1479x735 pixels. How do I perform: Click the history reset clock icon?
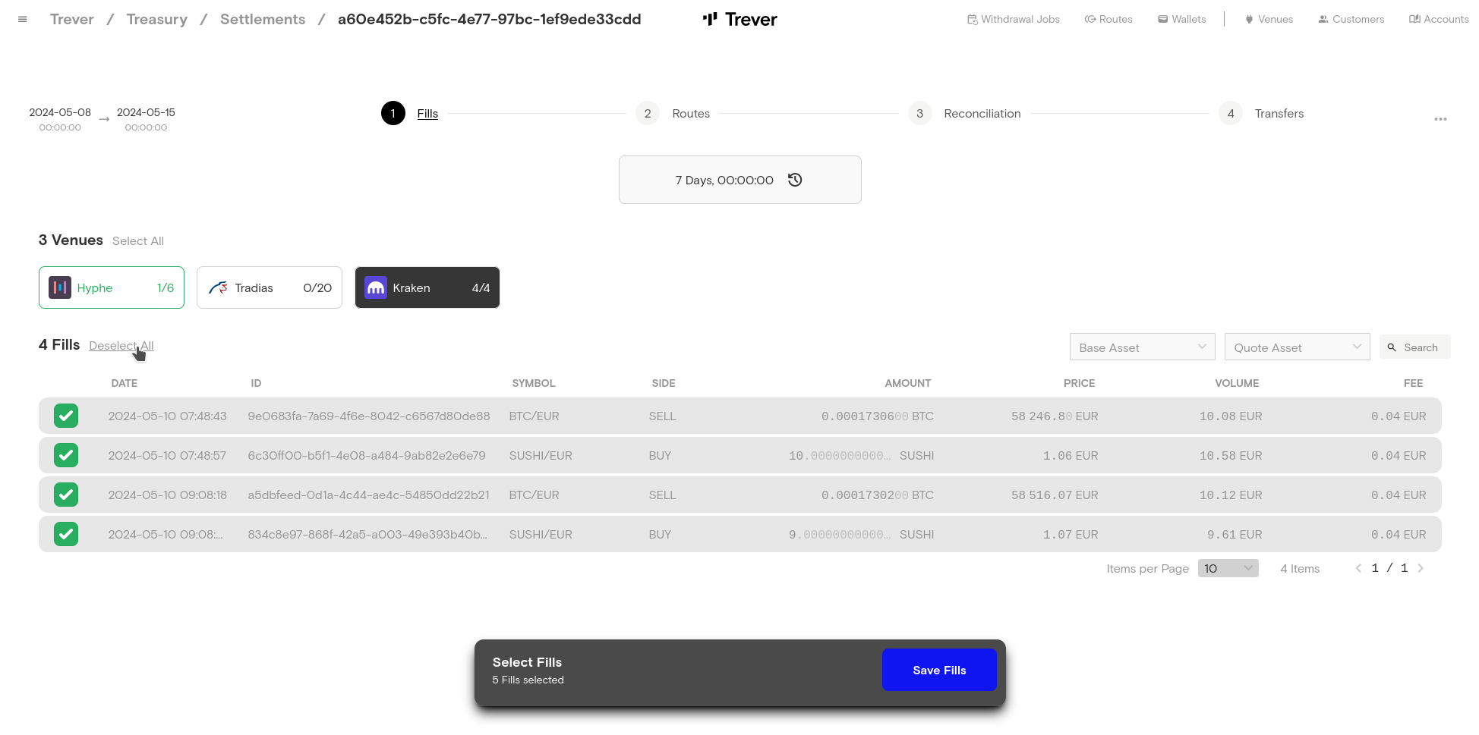click(x=795, y=180)
